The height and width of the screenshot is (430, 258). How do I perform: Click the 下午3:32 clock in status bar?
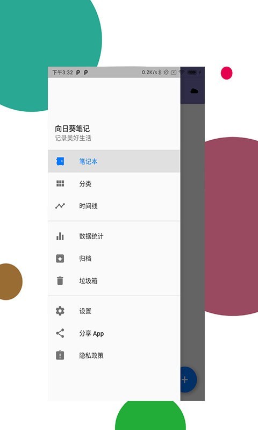click(62, 73)
